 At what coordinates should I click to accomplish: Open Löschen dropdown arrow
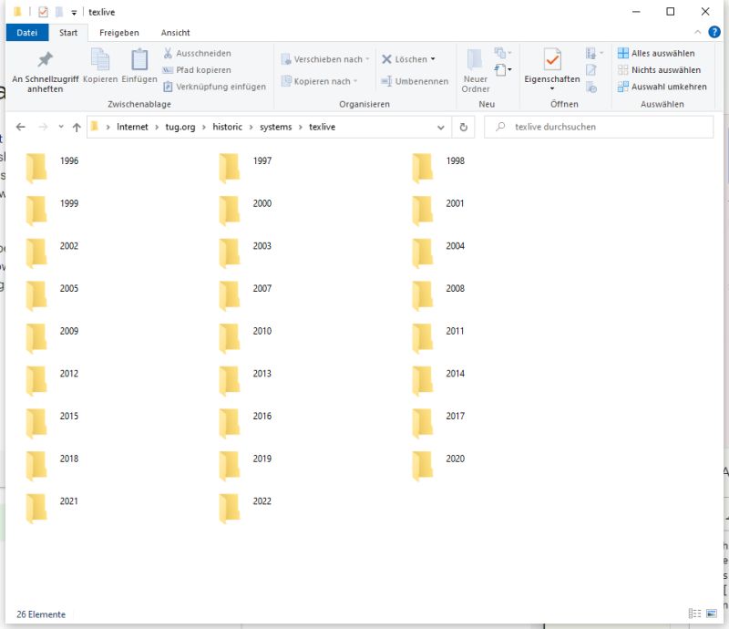(433, 59)
